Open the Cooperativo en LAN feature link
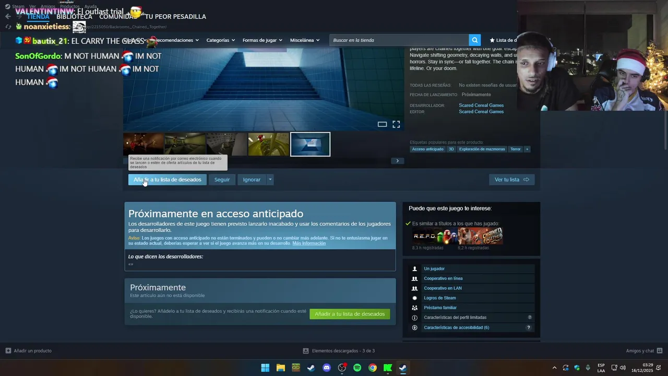The width and height of the screenshot is (668, 376). pos(443,288)
